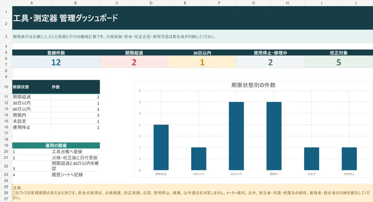This screenshot has height=202, width=373.
Task: Select column B header
Action: 75,3
